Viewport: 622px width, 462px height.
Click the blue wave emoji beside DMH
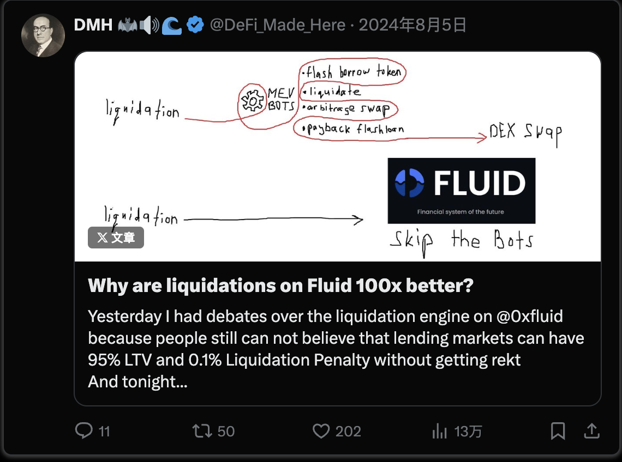point(172,25)
